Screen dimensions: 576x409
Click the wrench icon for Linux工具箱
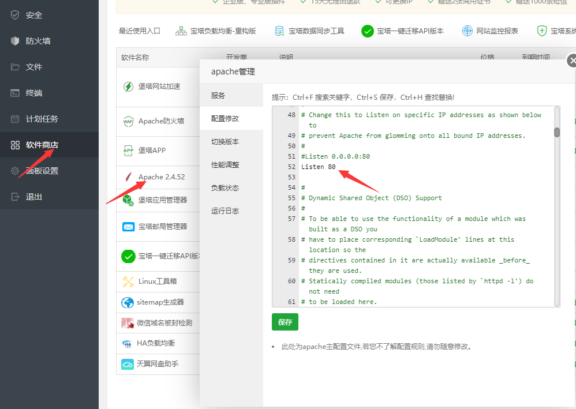pyautogui.click(x=128, y=282)
